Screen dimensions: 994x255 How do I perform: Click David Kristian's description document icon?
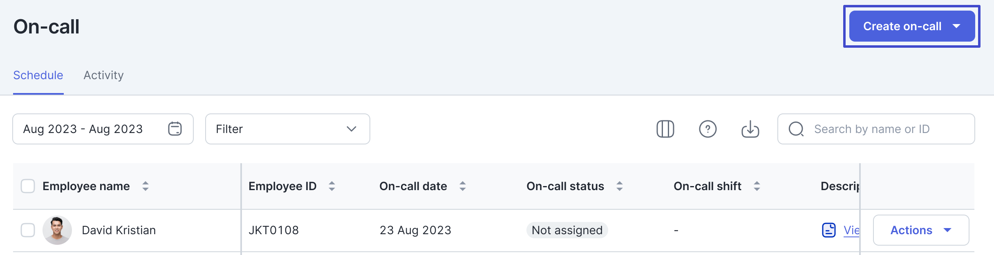click(x=828, y=230)
